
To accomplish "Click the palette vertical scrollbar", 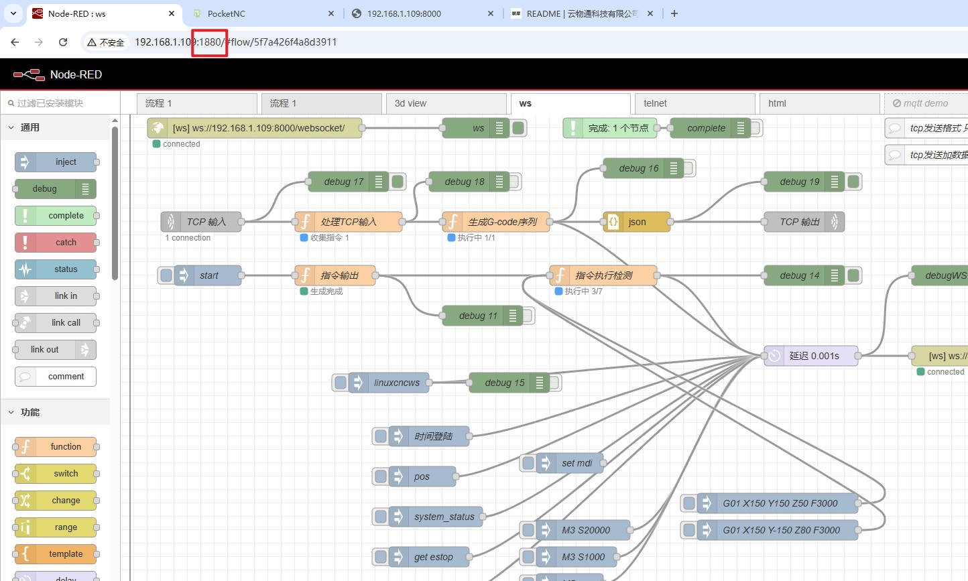I will pyautogui.click(x=115, y=201).
